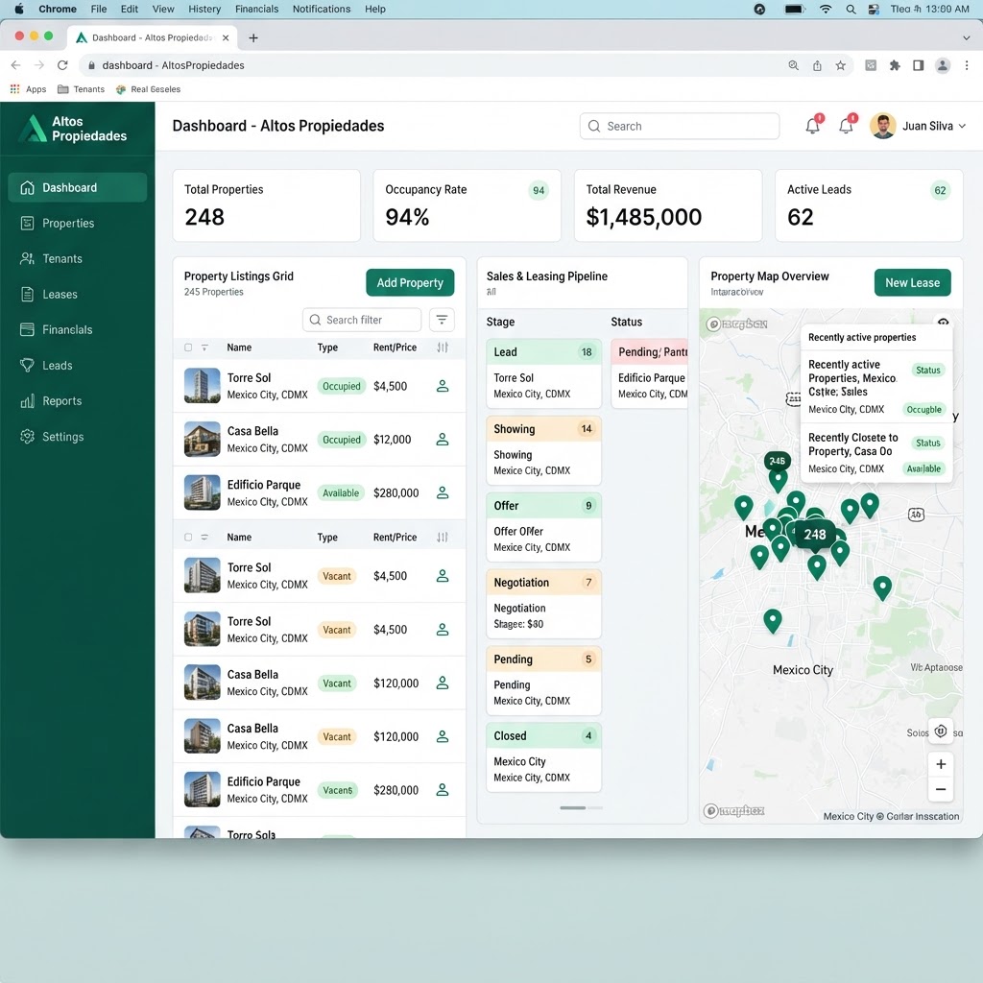This screenshot has width=983, height=983.
Task: Click the pipeline horizontal scroll indicator
Action: [581, 808]
